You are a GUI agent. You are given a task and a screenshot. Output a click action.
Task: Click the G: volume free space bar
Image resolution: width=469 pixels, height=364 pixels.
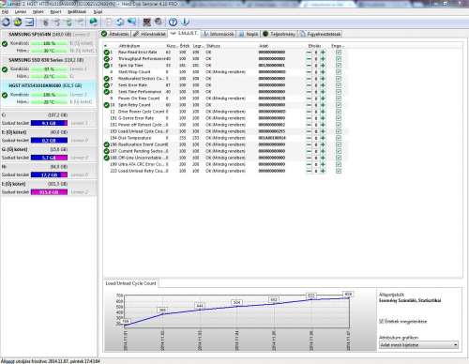click(49, 158)
